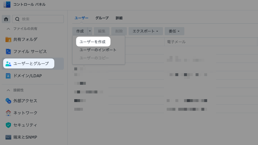
Task: Click the Users and Groups icon
Action: (x=8, y=64)
